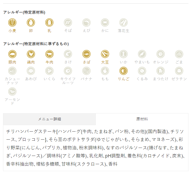The width and height of the screenshot is (191, 174).
Task: Click the squid (いか) allergen icon
Action: pyautogui.click(x=123, y=54)
